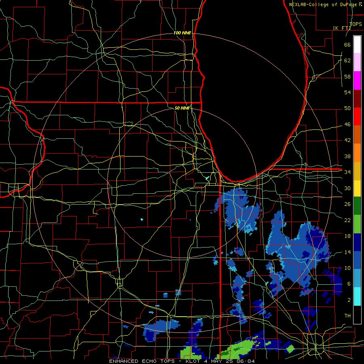Click the dark red maroon legend swatch

click(357, 99)
